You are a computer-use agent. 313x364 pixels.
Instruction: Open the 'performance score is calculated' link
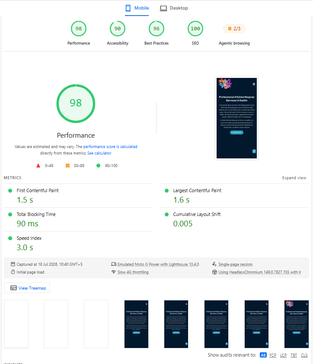point(110,147)
